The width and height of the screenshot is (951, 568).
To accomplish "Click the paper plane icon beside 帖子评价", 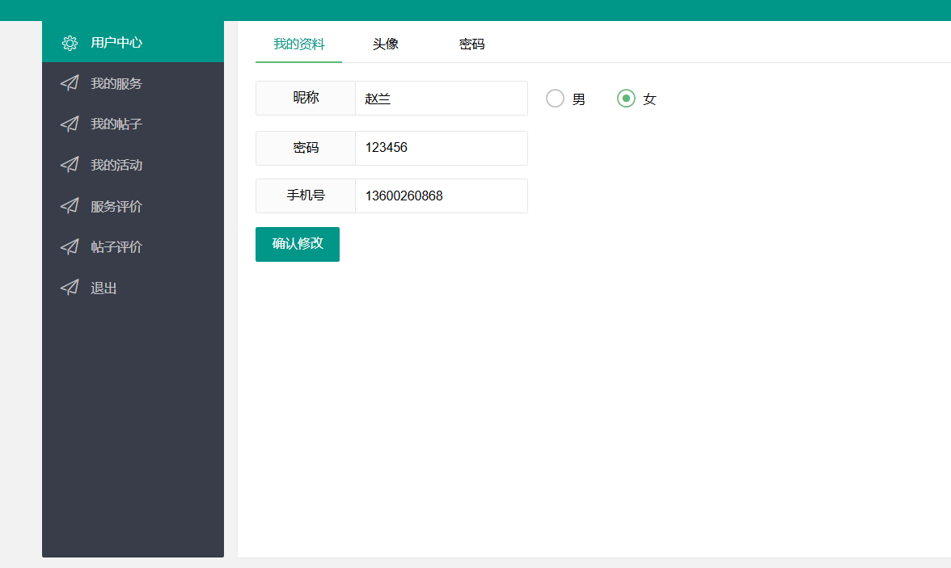I will coord(70,246).
